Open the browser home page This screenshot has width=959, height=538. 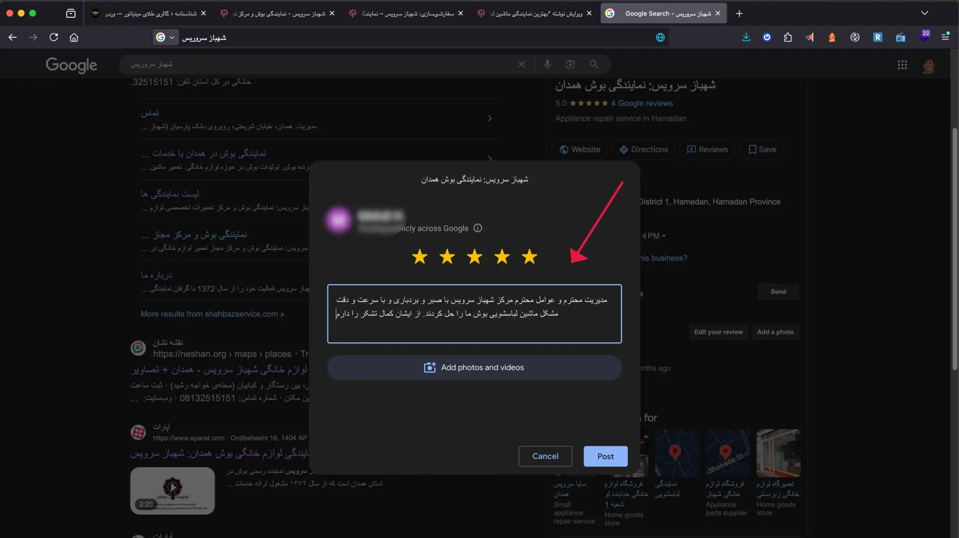click(x=74, y=37)
